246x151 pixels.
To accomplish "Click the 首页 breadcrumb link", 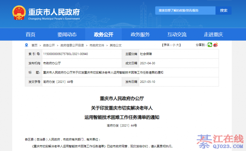I will point(34,45).
